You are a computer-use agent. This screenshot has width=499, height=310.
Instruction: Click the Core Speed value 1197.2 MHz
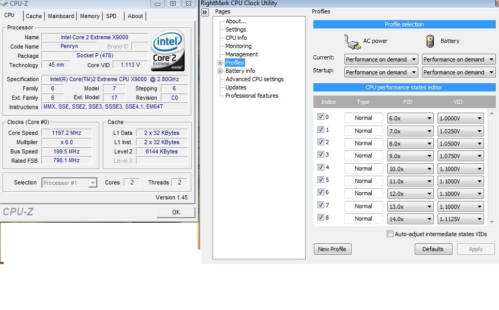(x=67, y=133)
